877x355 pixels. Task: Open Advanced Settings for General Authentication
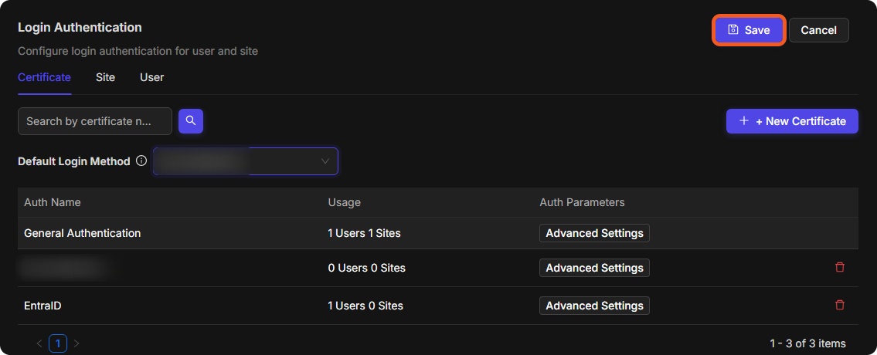(594, 233)
